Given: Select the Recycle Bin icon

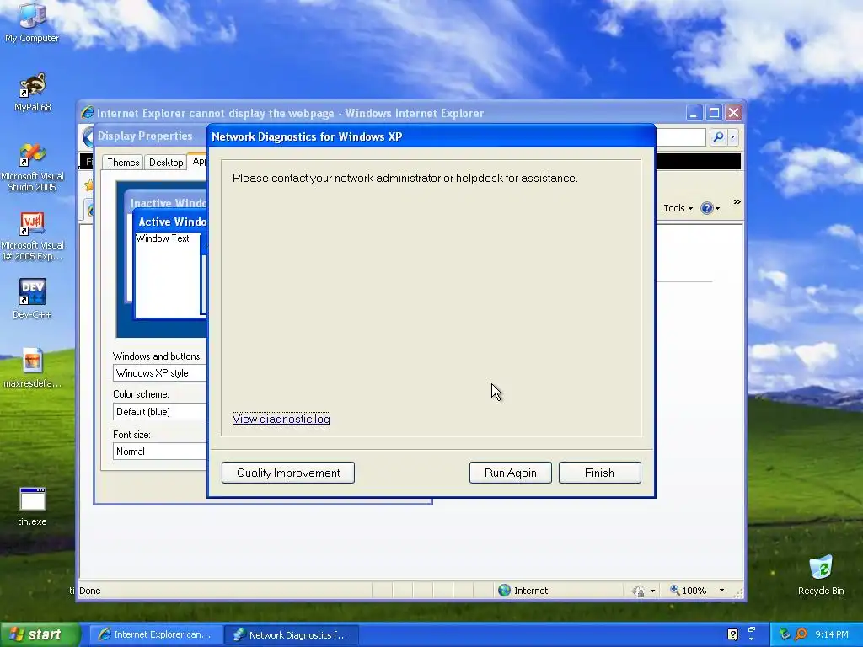Looking at the screenshot, I should [821, 575].
